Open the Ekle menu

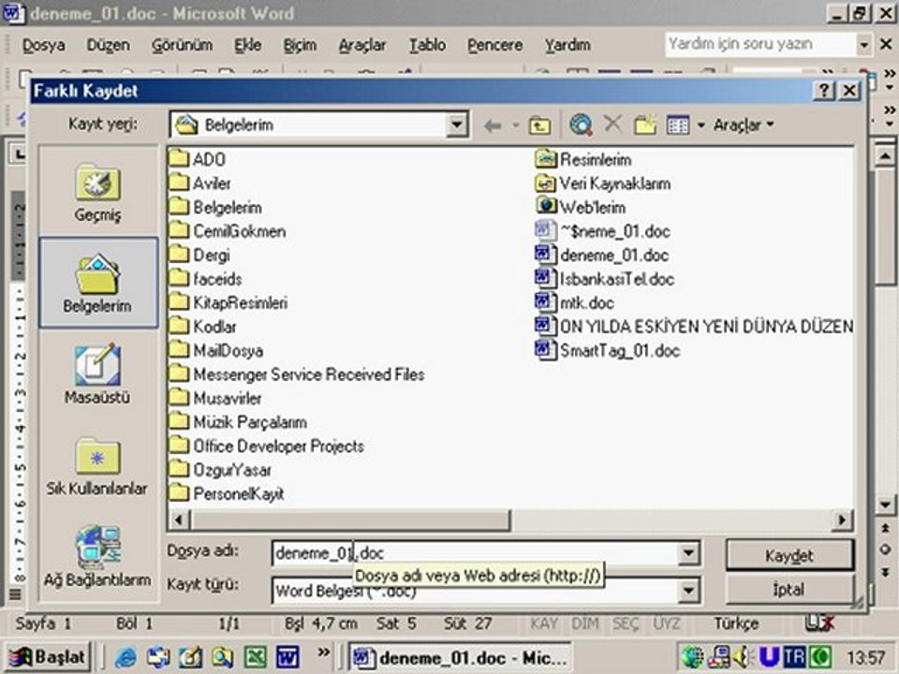(247, 45)
